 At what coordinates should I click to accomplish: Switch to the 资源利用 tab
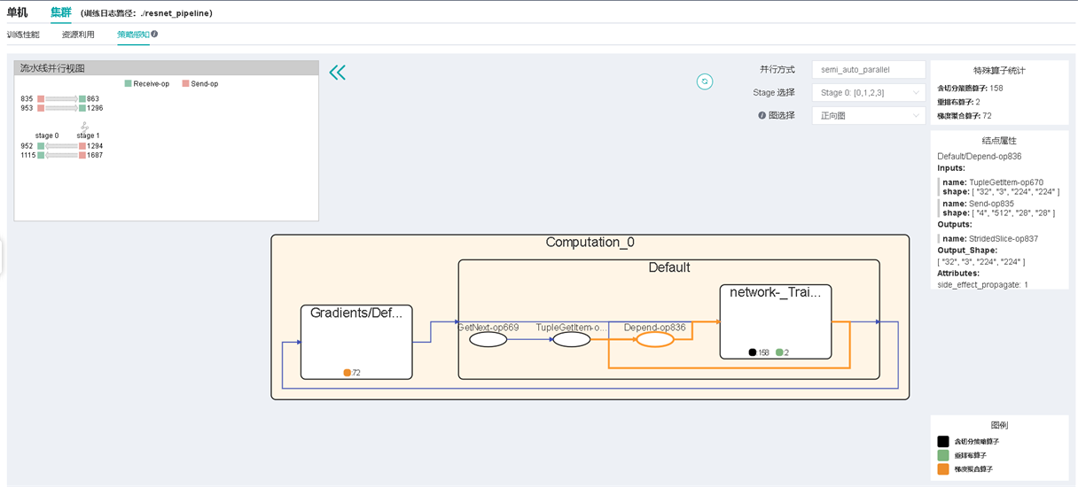coord(78,35)
